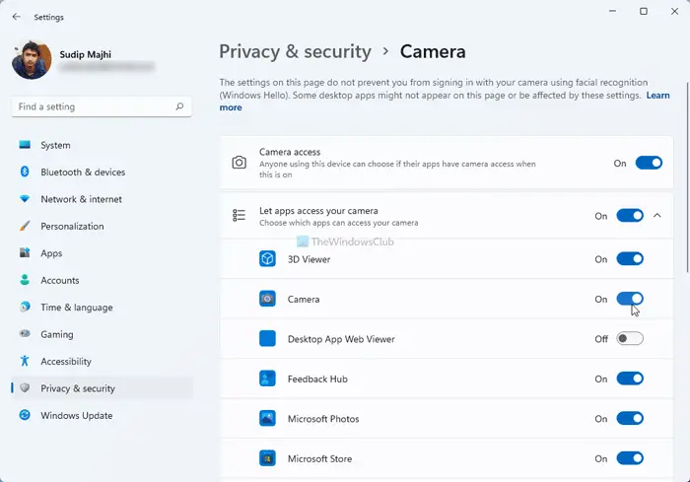The image size is (690, 482).
Task: Click the Network wifi icon
Action: click(x=25, y=199)
